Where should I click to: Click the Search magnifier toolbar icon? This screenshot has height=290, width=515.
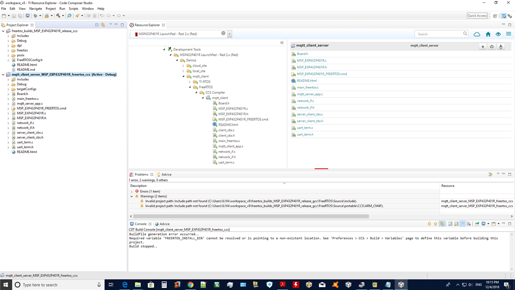(x=69, y=16)
